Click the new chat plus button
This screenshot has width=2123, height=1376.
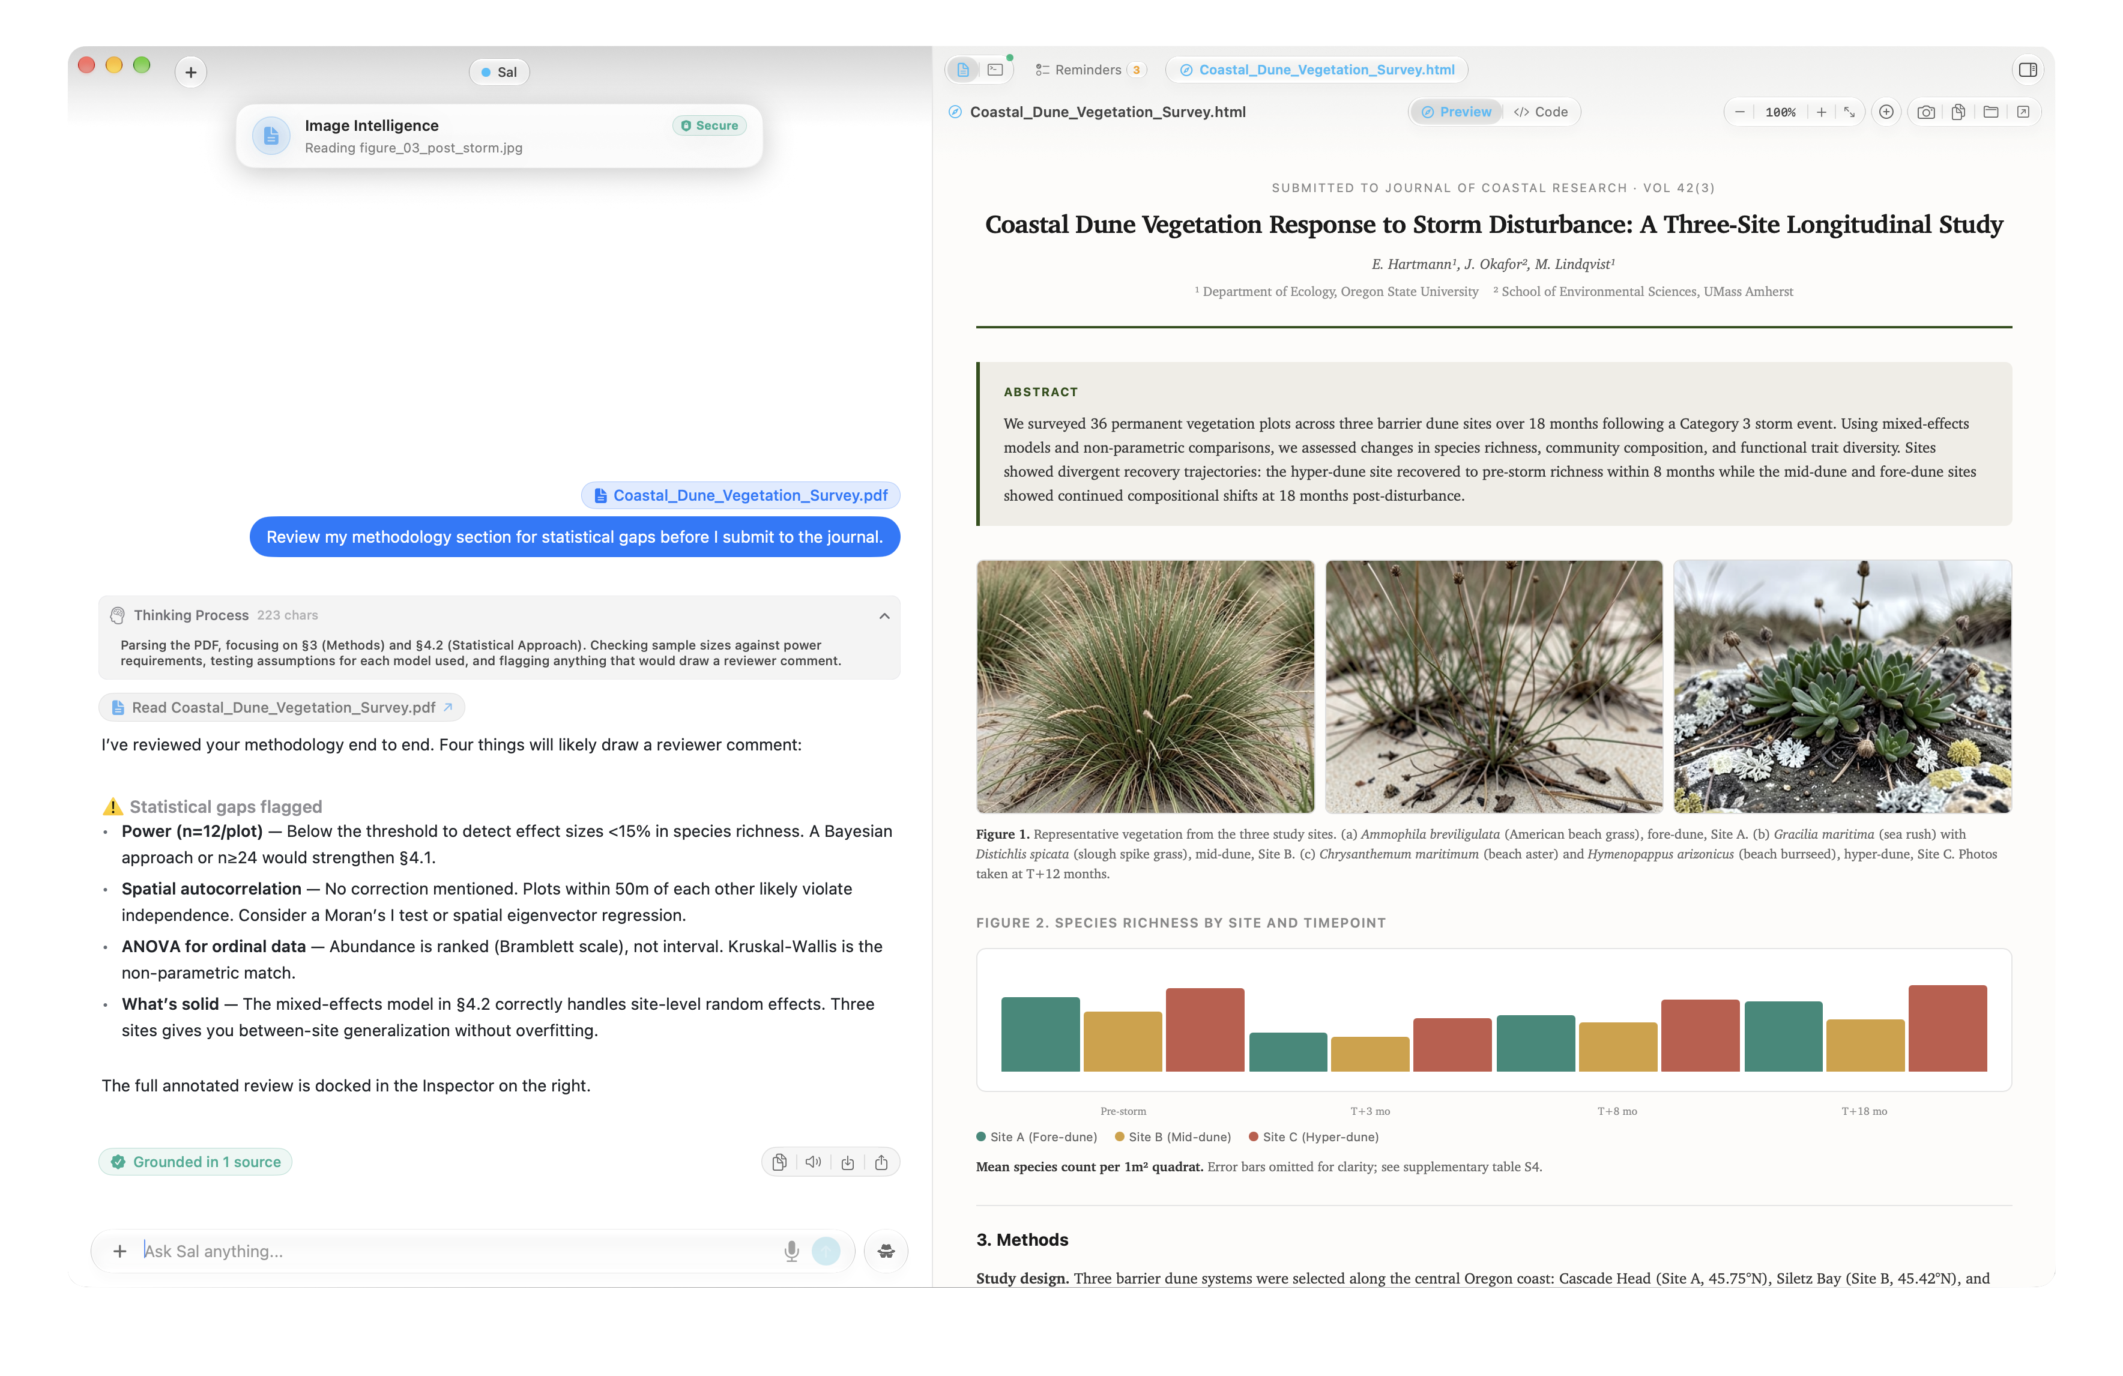click(191, 72)
